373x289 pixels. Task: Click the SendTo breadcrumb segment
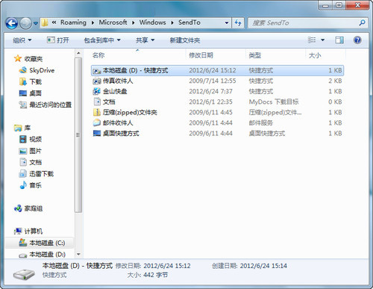(189, 22)
